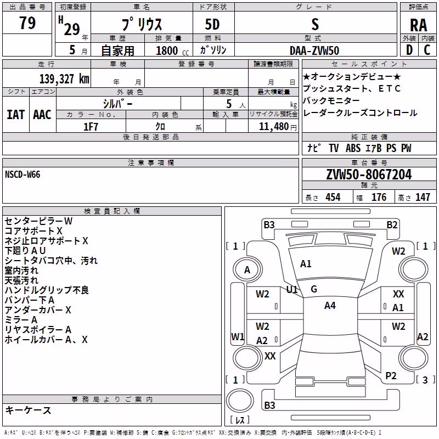Viewport: 439px width, 439px height.
Task: Click the W1 mark on the diagram
Action: [238, 336]
